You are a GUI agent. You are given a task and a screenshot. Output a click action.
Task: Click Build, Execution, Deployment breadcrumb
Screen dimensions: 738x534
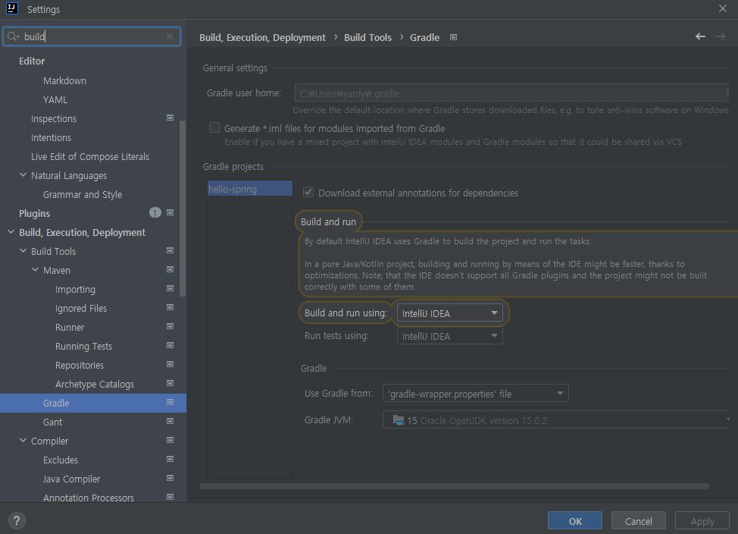pos(262,37)
